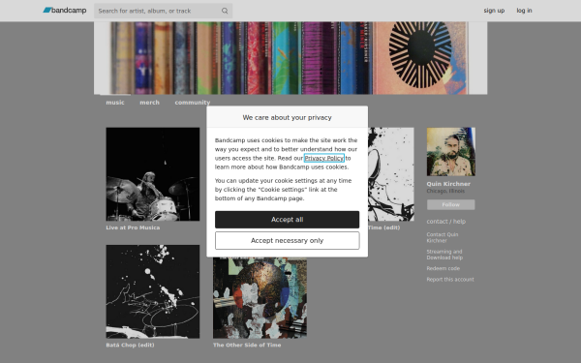The image size is (581, 363).
Task: Click the search magnifier icon
Action: coord(225,11)
